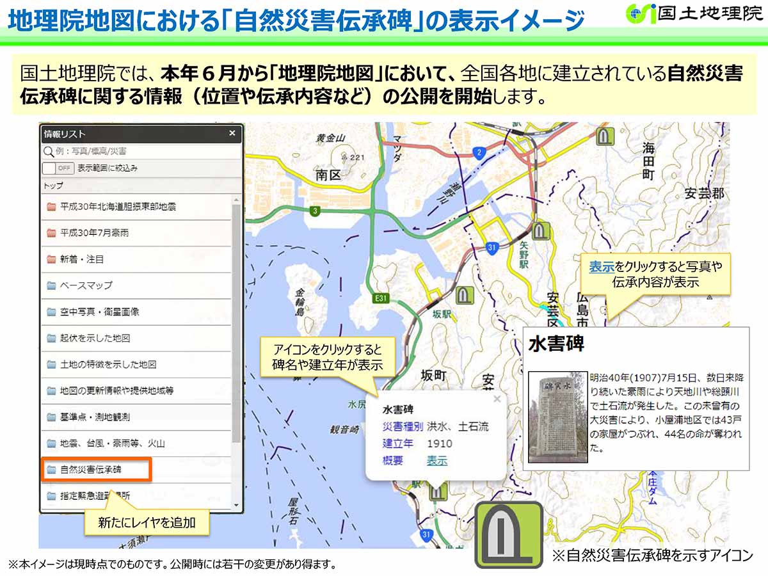
Task: Open 地震、台風・豪雨等、火山 folder
Action: (136, 443)
